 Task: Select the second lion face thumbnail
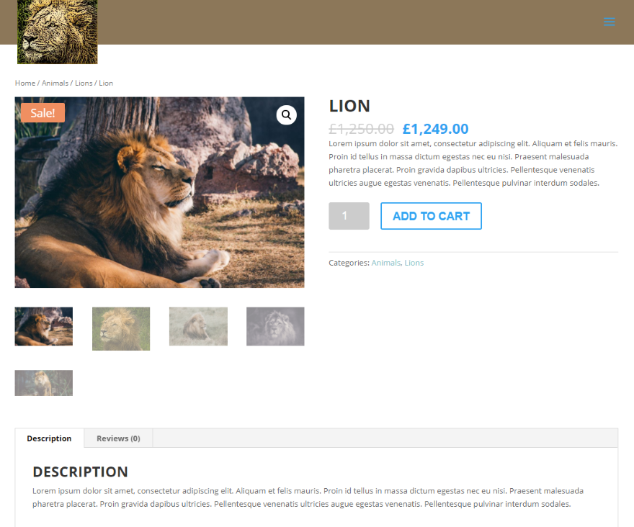point(121,328)
